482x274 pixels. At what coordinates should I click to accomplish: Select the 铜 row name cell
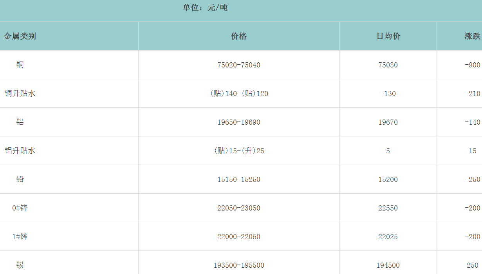click(20, 65)
